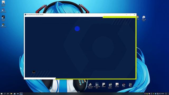Switch to the PES 2021 taskbar button

point(21,94)
